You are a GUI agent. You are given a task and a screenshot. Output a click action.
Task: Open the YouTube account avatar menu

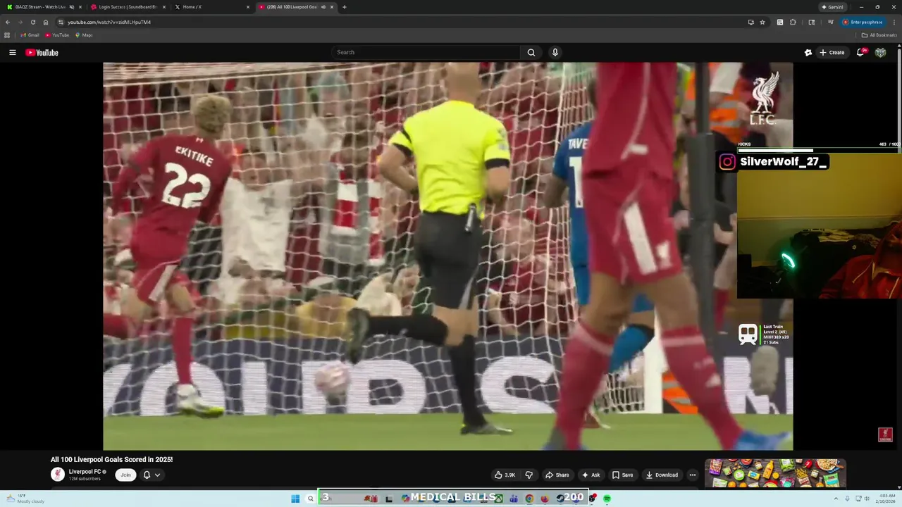click(880, 53)
